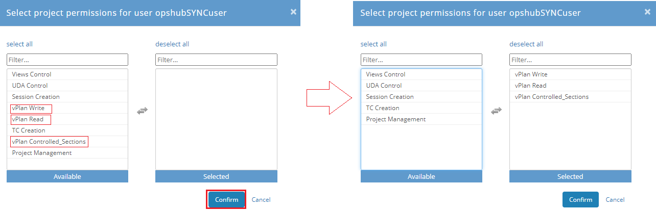Screen dimensions: 656x211
Task: Click Confirm button in right dialog
Action: [x=580, y=200]
